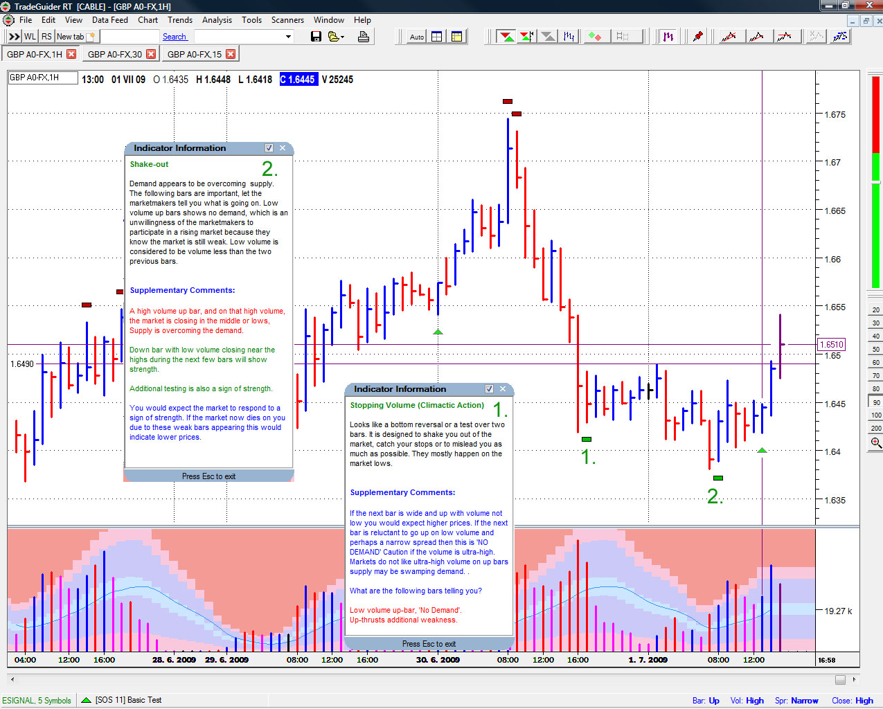Close the Shake-out Indicator Information window
Screen dimensions: 883x709
tap(283, 148)
